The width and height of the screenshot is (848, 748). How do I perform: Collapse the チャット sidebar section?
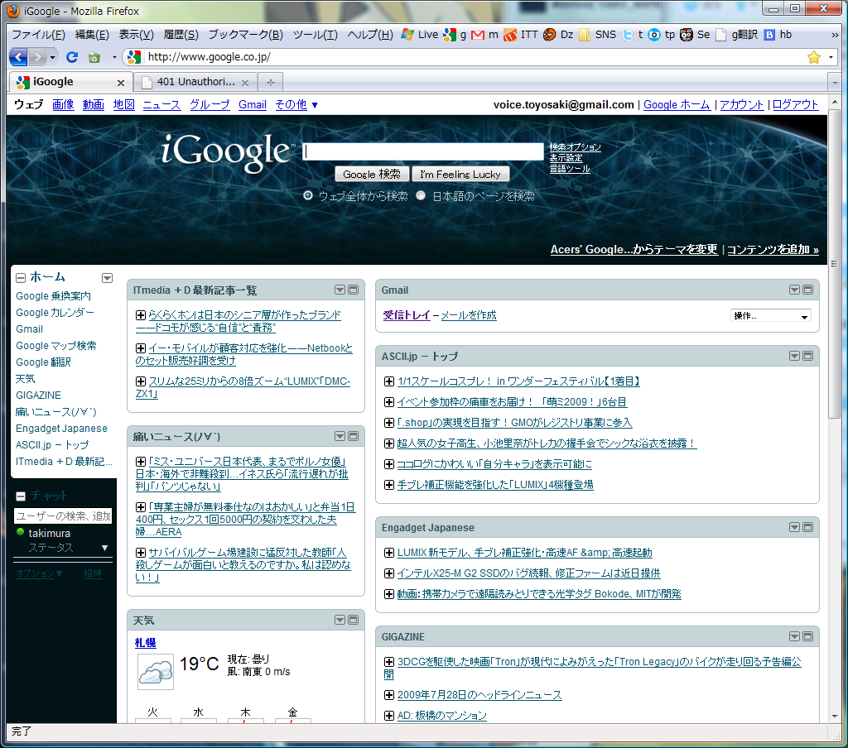[x=21, y=496]
